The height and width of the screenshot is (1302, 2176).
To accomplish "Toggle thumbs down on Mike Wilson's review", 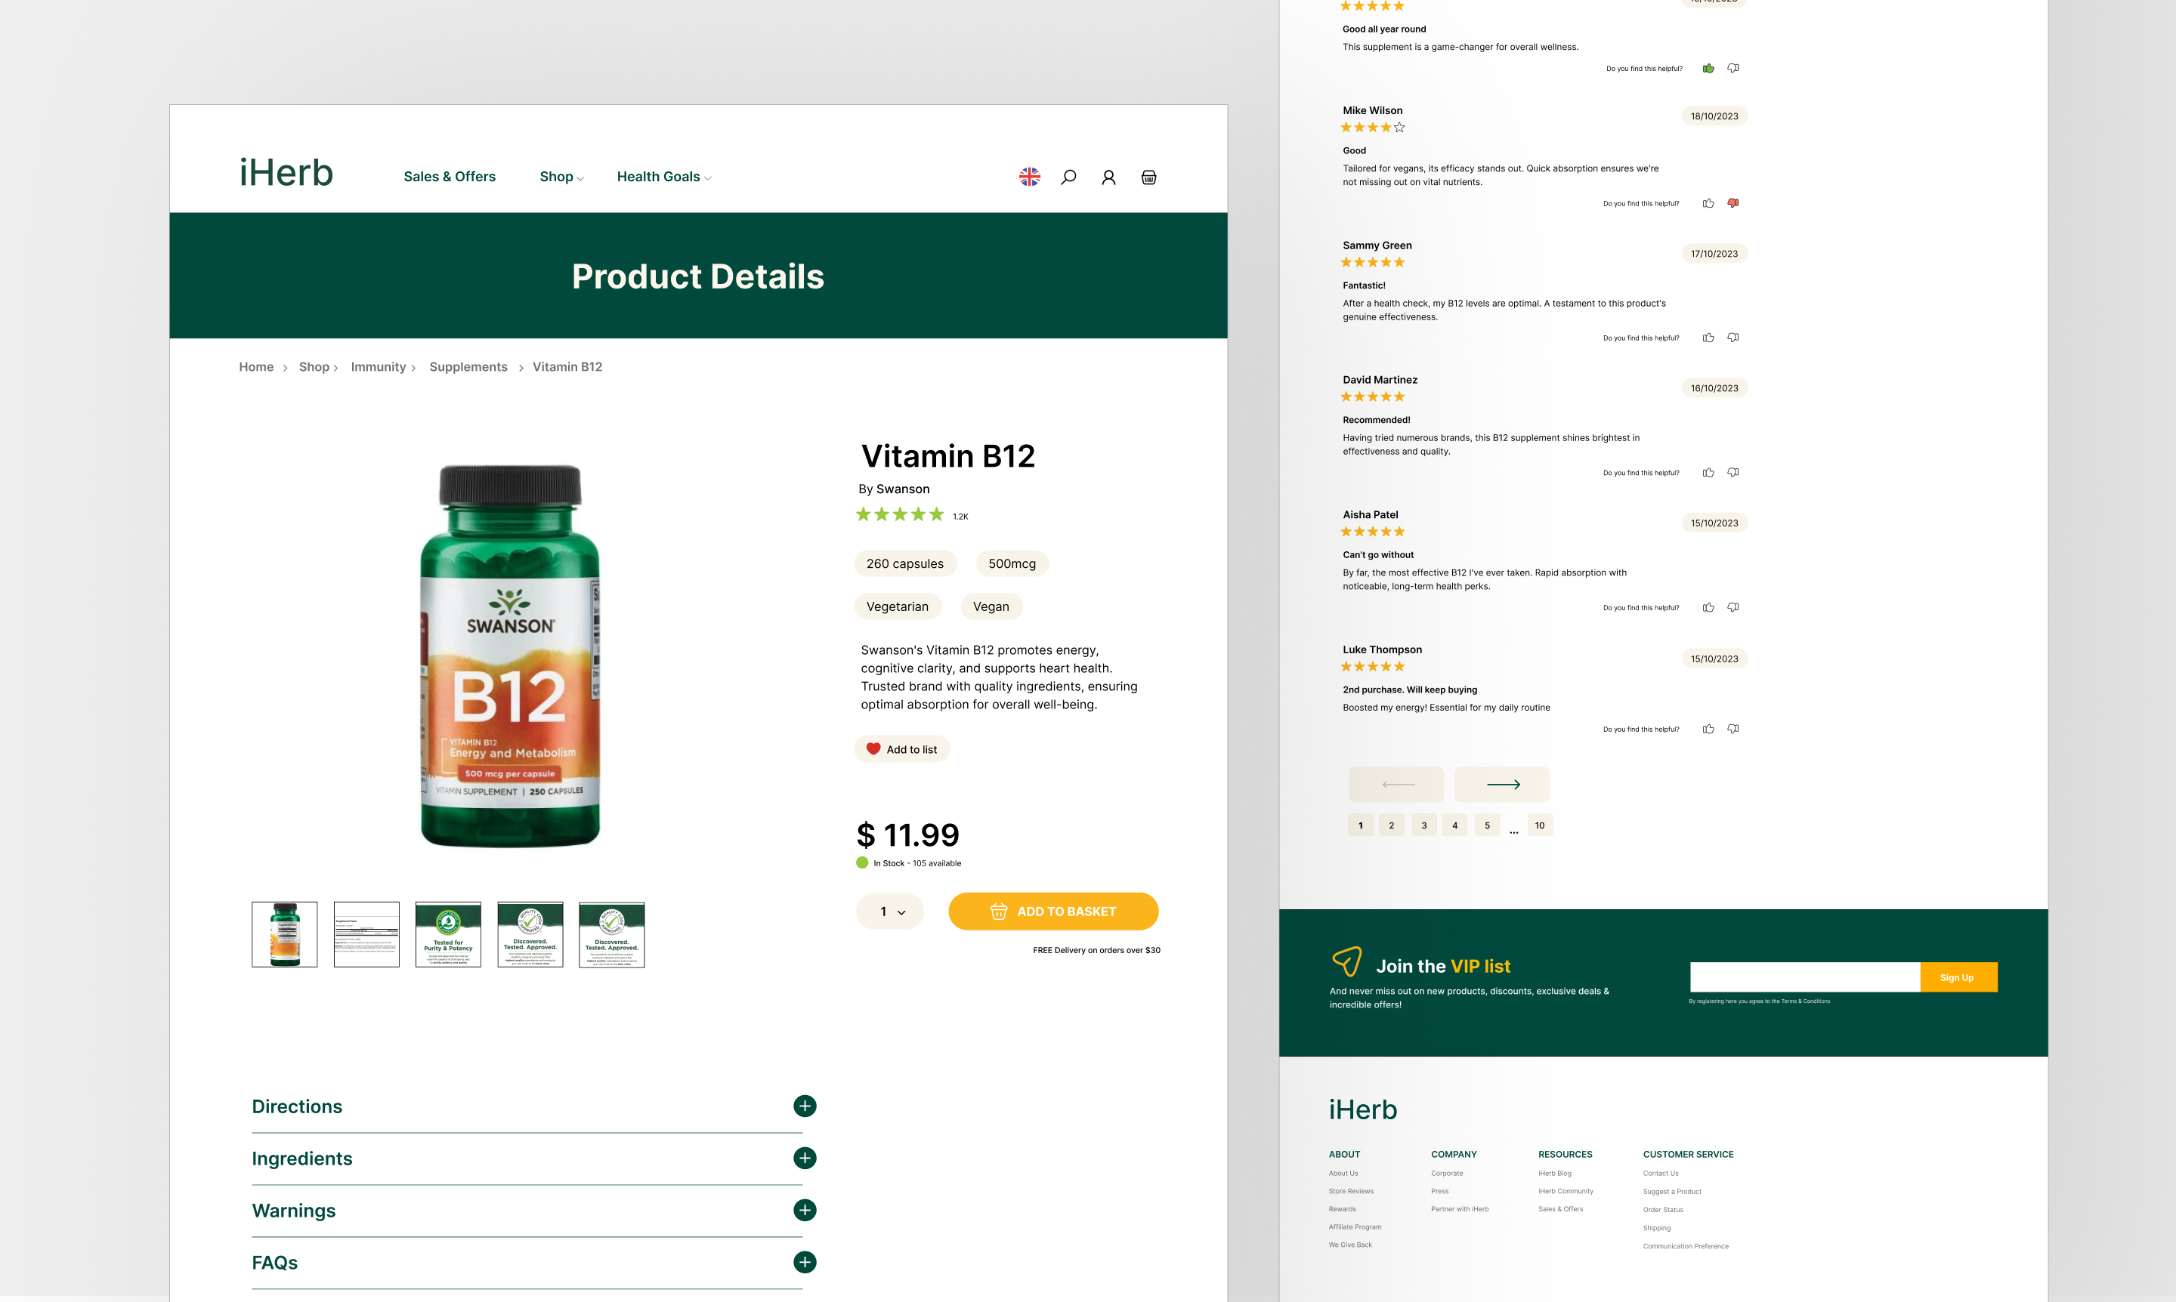I will [x=1732, y=204].
